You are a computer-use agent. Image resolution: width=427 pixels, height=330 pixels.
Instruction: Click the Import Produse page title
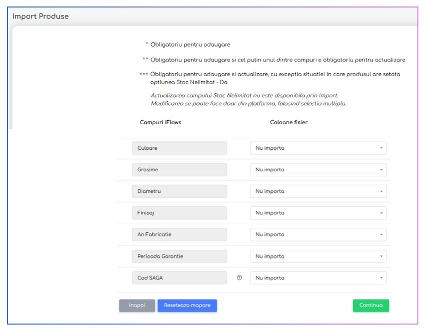click(x=40, y=17)
